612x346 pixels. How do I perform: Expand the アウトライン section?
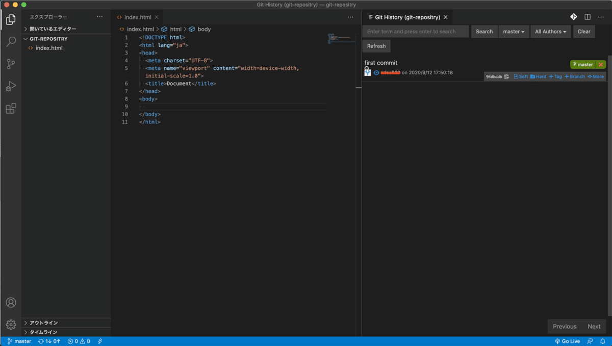pyautogui.click(x=43, y=323)
